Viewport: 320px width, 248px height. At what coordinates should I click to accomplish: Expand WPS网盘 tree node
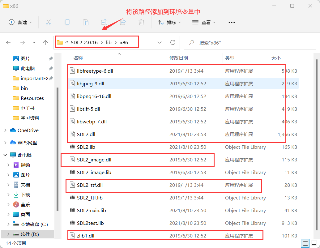click(x=5, y=143)
